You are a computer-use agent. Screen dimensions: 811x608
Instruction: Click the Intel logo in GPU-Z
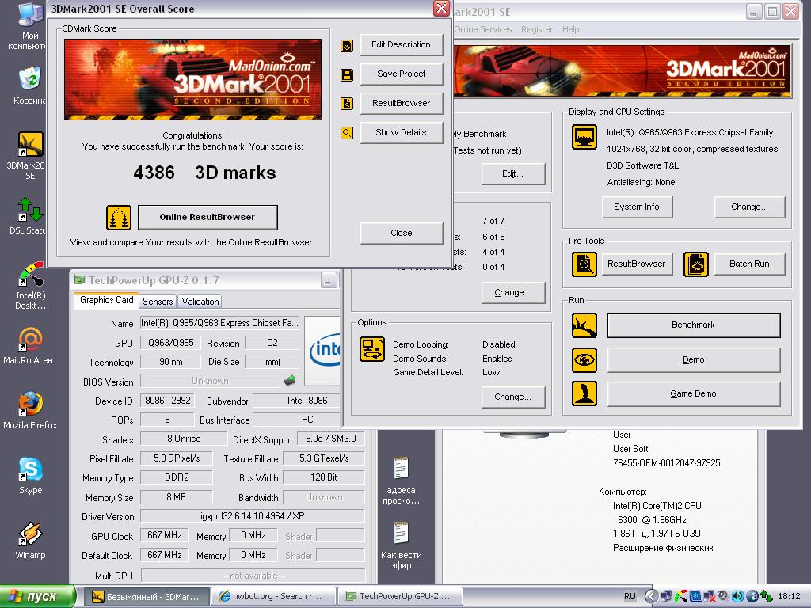(324, 351)
